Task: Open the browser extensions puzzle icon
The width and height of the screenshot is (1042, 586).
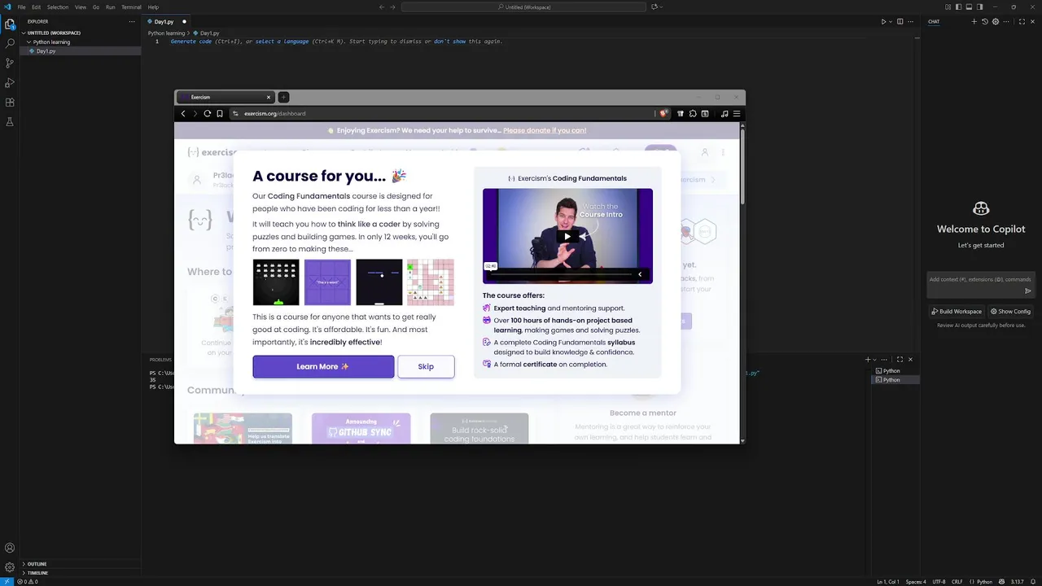Action: pyautogui.click(x=693, y=113)
